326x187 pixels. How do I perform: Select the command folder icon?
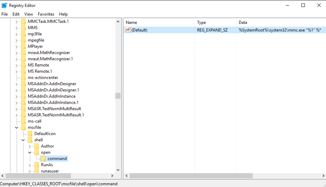[x=43, y=159]
